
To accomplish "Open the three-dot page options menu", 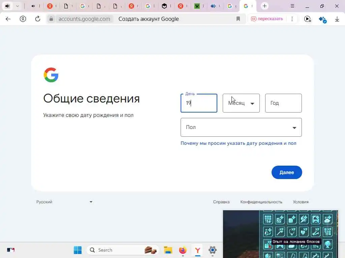I will tap(292, 19).
